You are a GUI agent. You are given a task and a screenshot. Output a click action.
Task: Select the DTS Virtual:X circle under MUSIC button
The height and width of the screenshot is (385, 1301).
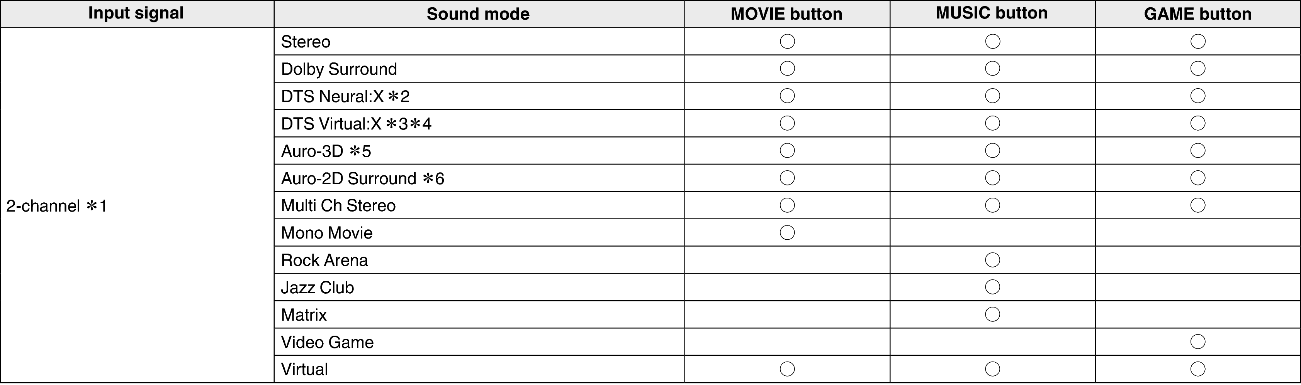point(992,123)
